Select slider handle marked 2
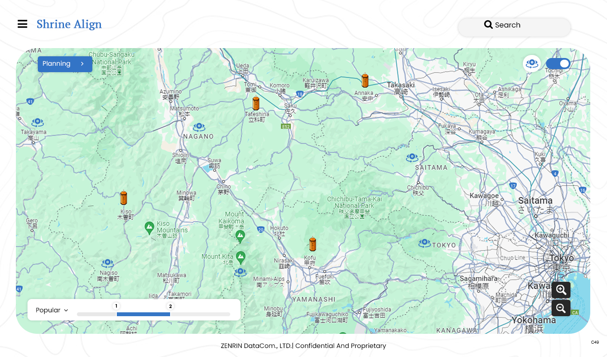Viewport: 607px width, 357px height. 171,306
